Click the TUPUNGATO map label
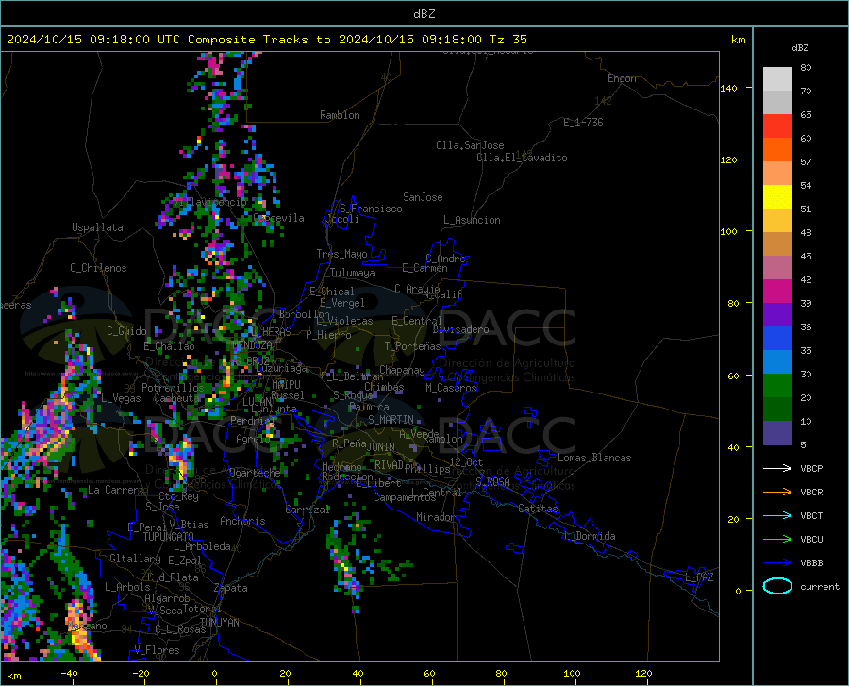 pos(169,537)
